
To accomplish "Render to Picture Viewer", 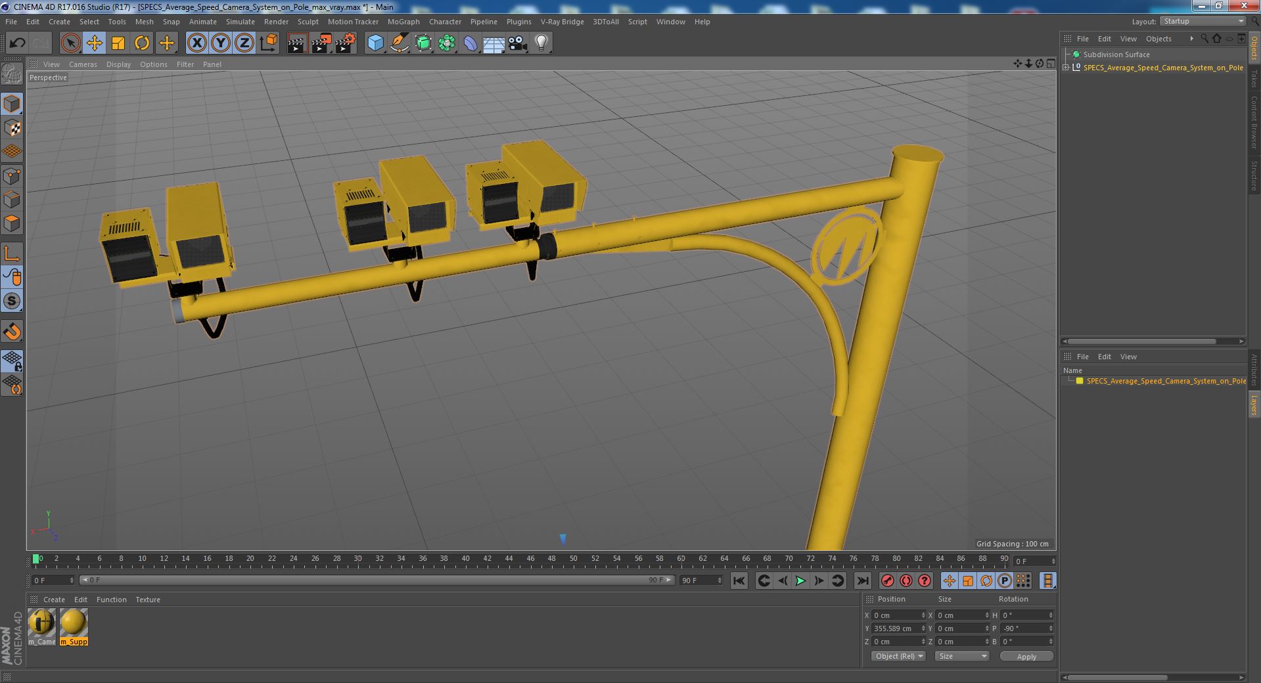I will pyautogui.click(x=321, y=43).
